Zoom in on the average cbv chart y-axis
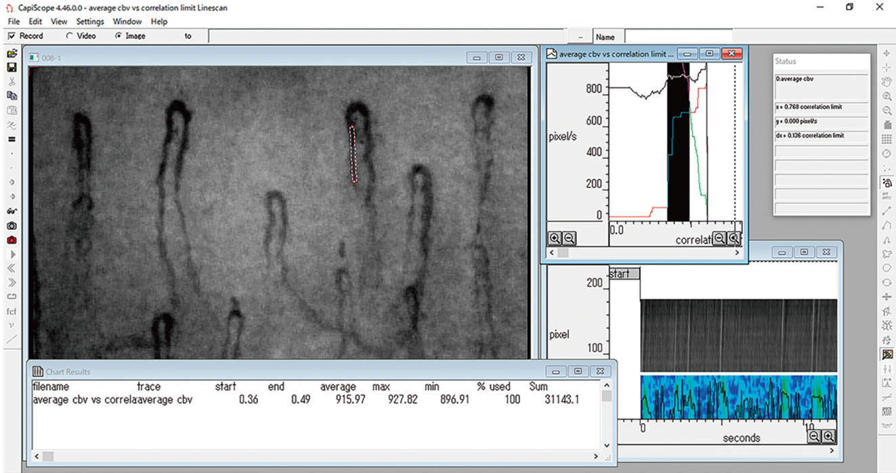This screenshot has height=473, width=896. [x=555, y=238]
